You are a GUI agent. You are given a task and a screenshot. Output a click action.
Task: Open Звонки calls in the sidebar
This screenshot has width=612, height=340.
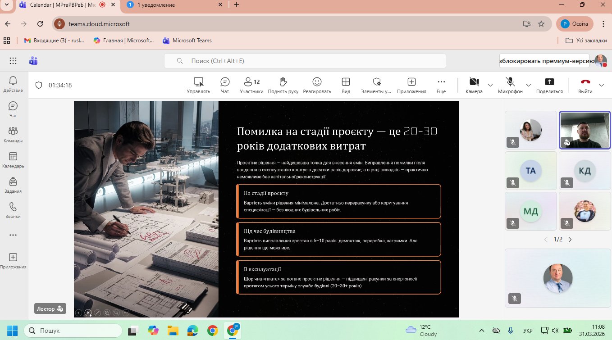tap(13, 210)
